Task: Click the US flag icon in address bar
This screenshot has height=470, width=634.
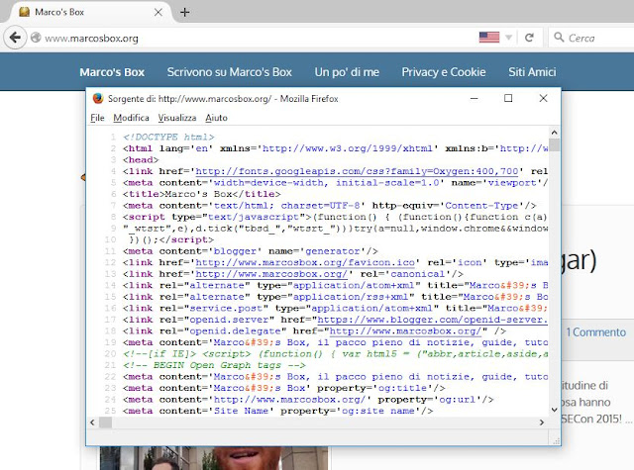Action: (489, 38)
